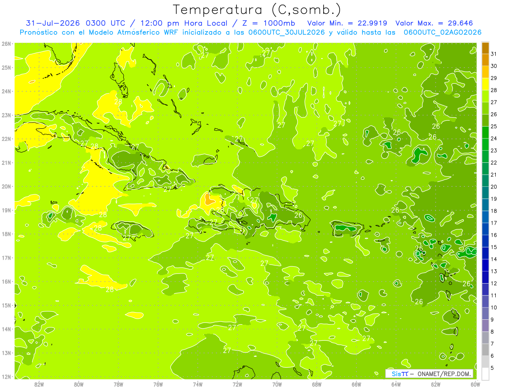Click the latitude axis label '24N'

pos(6,91)
